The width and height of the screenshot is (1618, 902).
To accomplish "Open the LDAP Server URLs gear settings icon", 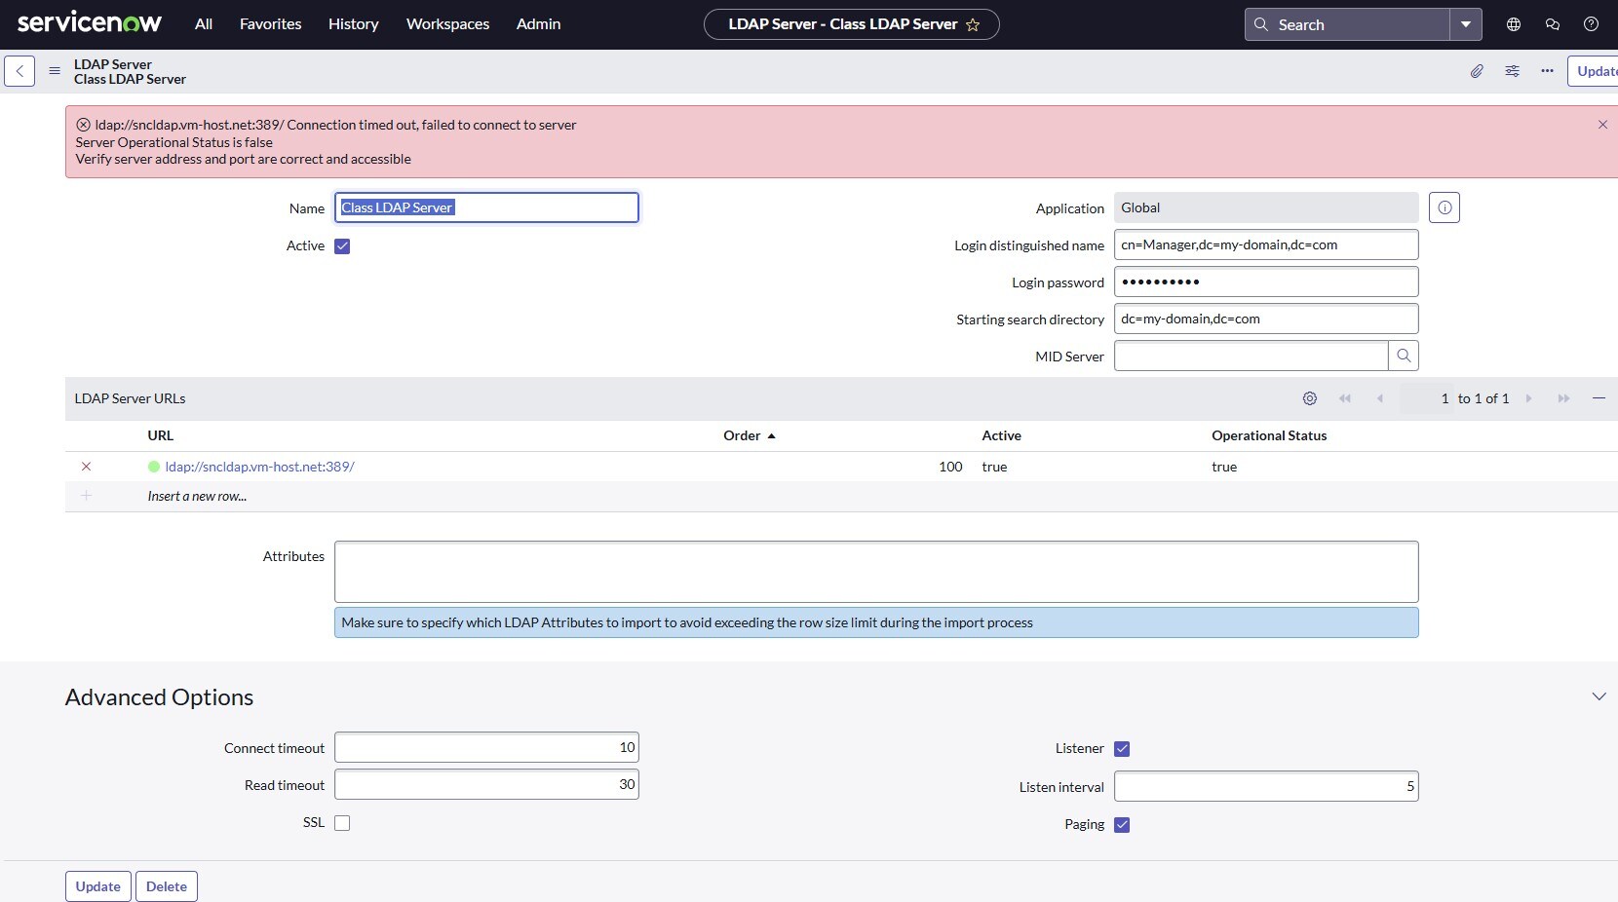I will [1309, 398].
